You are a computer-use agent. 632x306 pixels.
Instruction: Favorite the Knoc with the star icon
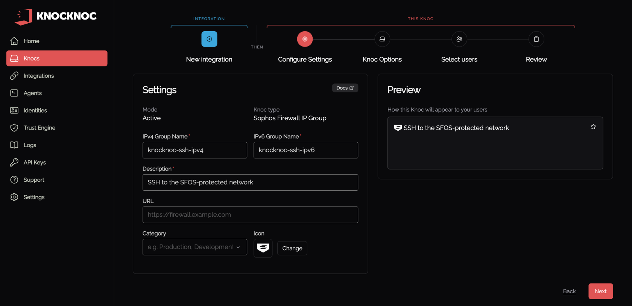(593, 127)
